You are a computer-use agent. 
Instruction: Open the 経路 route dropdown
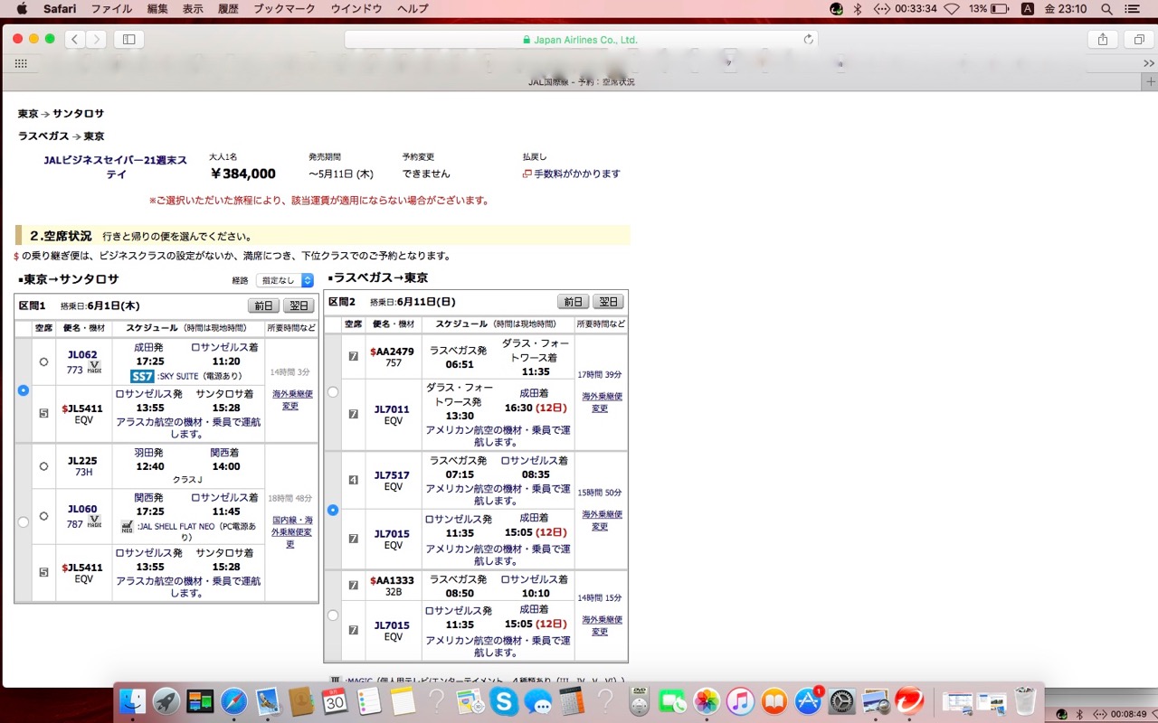click(x=284, y=280)
